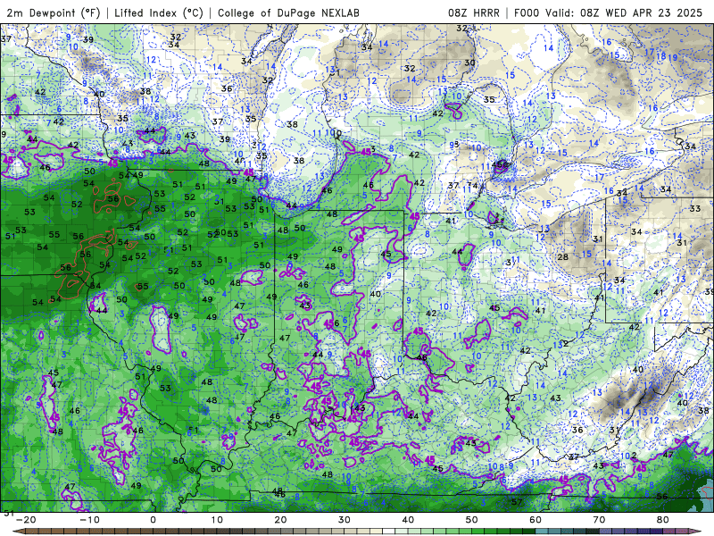Viewport: 714px width, 536px height.
Task: Click the '20' color scale tick label
Action: [280, 520]
